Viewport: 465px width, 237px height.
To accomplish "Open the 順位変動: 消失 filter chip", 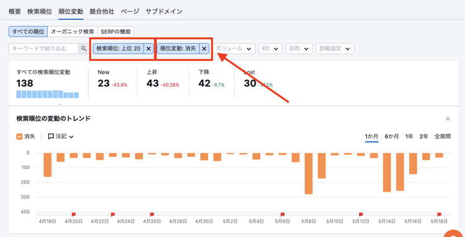I will [178, 48].
